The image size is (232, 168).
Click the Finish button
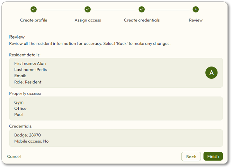pos(213,156)
